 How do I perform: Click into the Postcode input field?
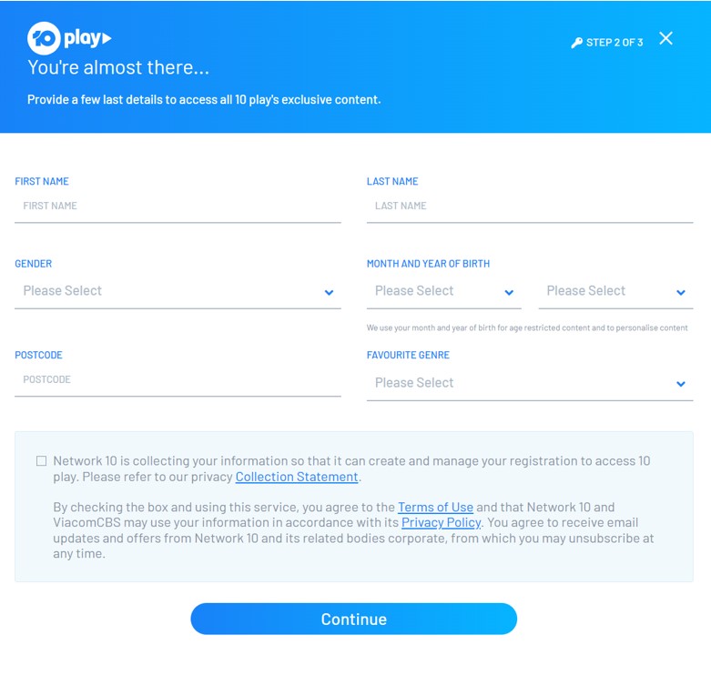(178, 380)
